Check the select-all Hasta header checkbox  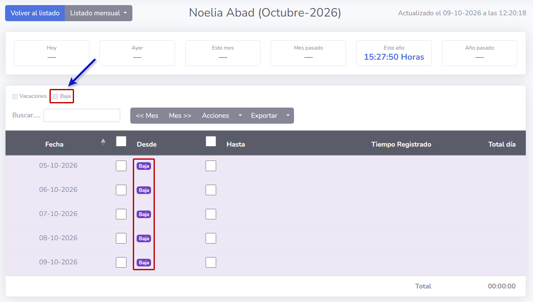tap(211, 141)
